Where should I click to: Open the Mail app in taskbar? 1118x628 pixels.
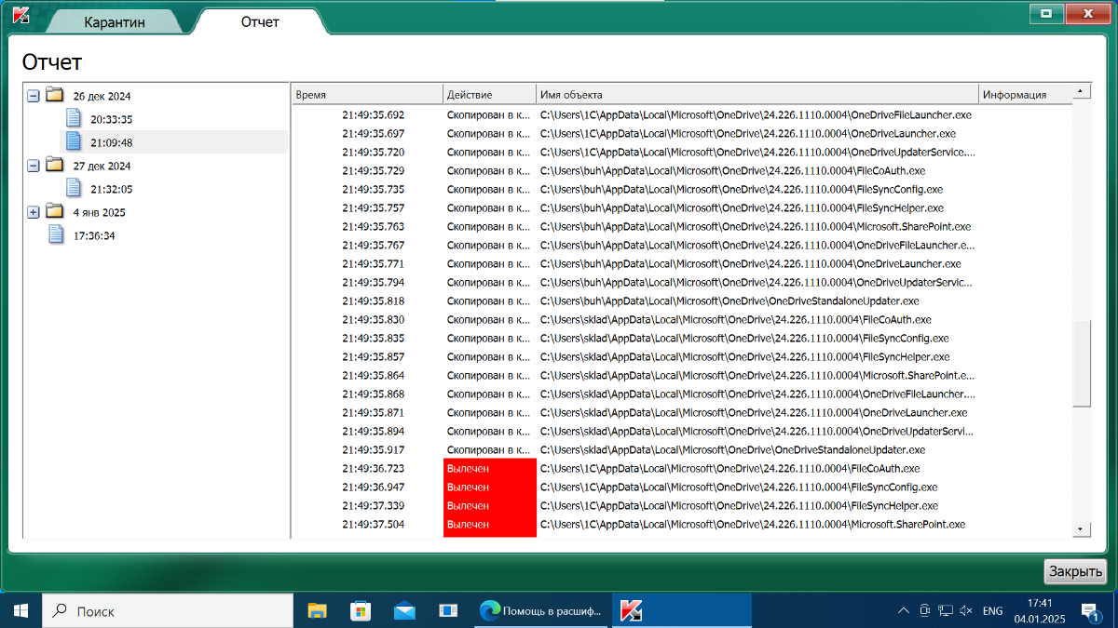tap(404, 611)
